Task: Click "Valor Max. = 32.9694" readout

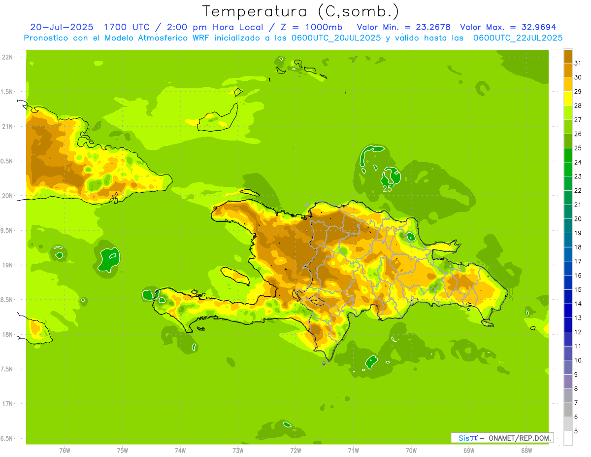Action: tap(508, 27)
